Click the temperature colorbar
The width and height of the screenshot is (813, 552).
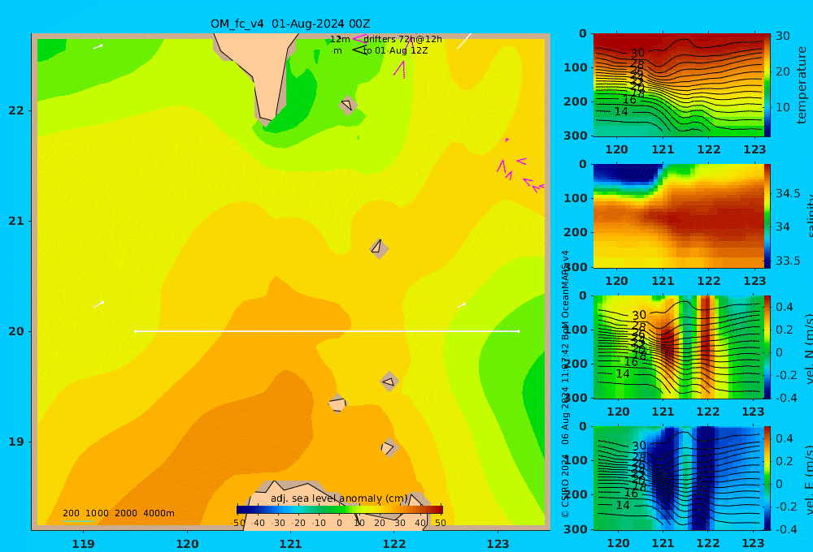click(x=767, y=85)
